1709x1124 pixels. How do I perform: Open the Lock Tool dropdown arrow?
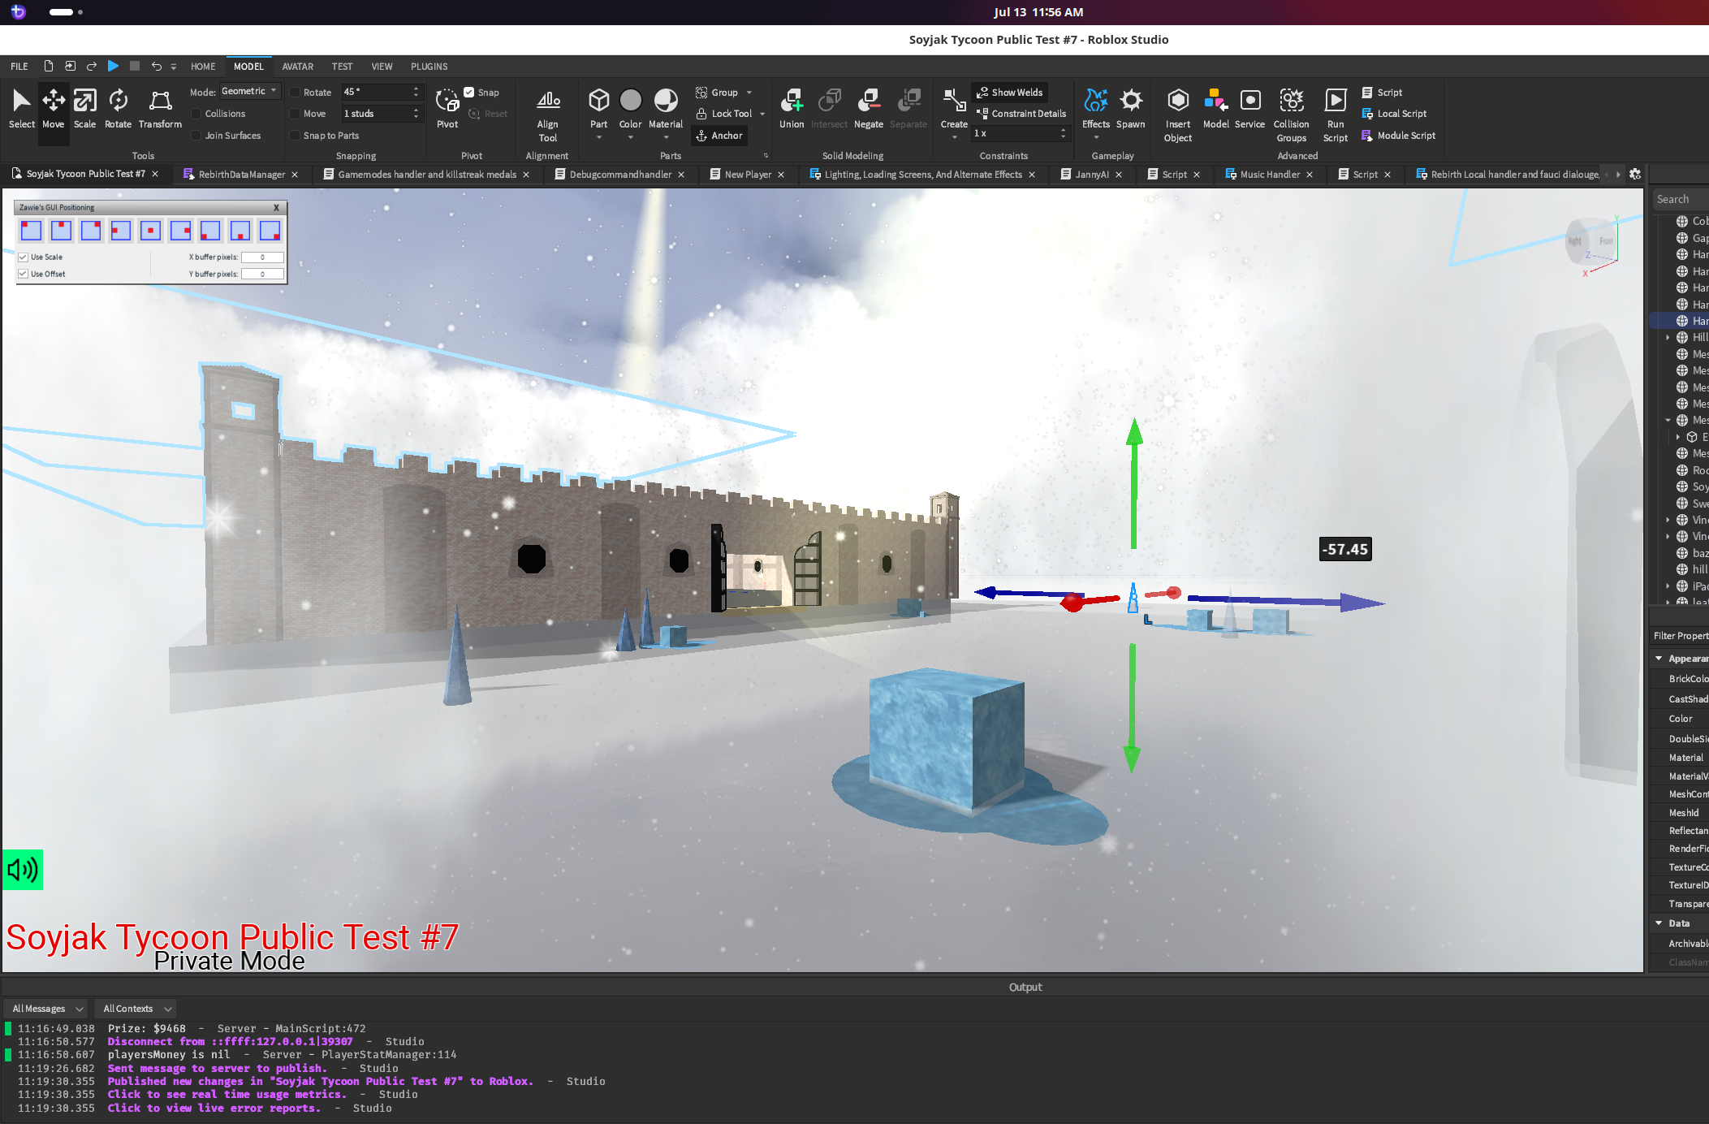(762, 114)
